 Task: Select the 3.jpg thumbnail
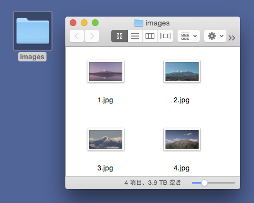click(106, 139)
